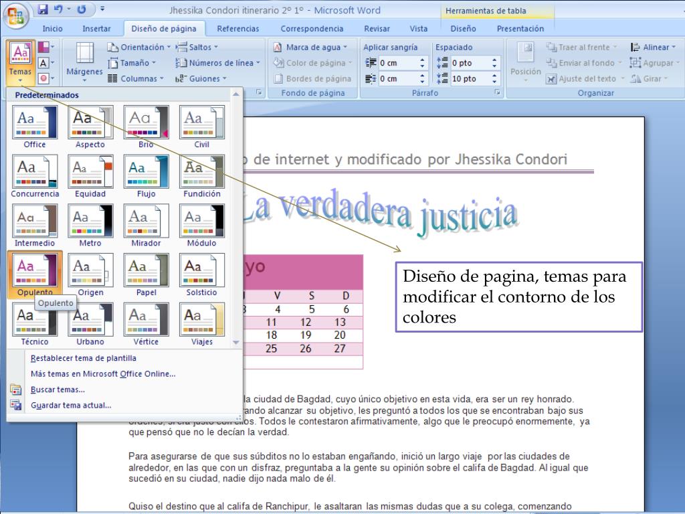Open theme effects button
Viewport: 685px width, 514px height.
pyautogui.click(x=46, y=79)
